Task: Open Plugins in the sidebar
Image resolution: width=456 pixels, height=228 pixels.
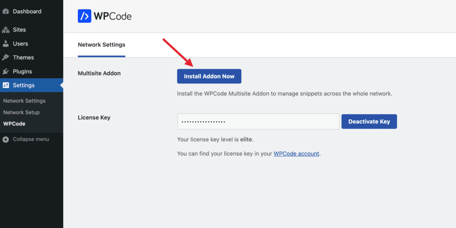Action: click(32, 72)
